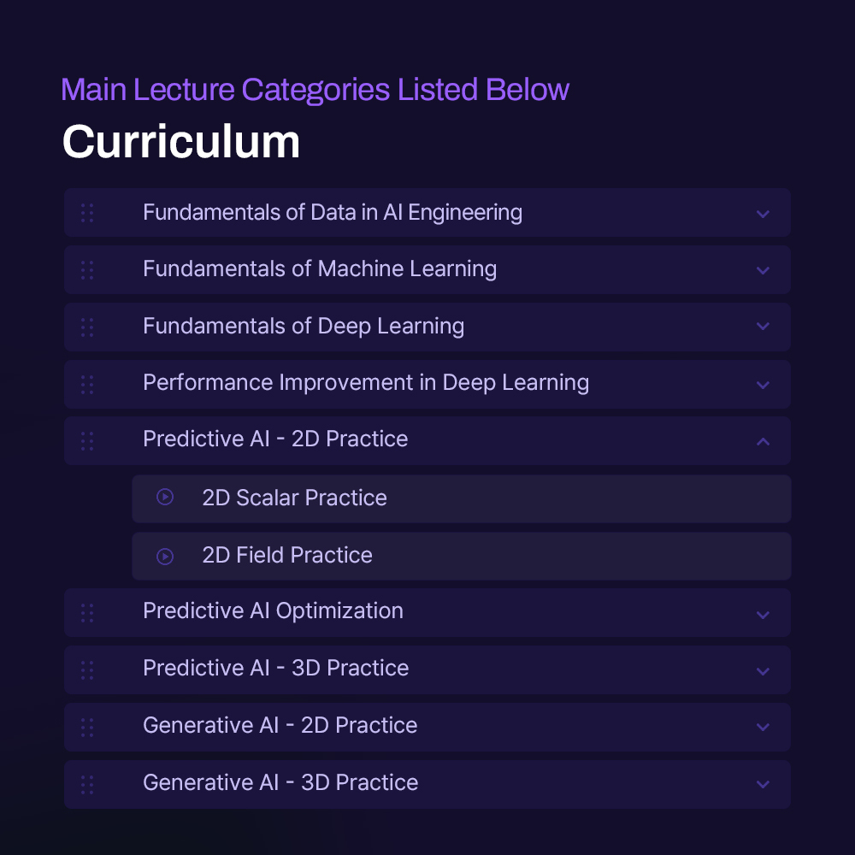Click drag handle of Fundamentals of Data row
This screenshot has width=855, height=855.
coord(87,213)
